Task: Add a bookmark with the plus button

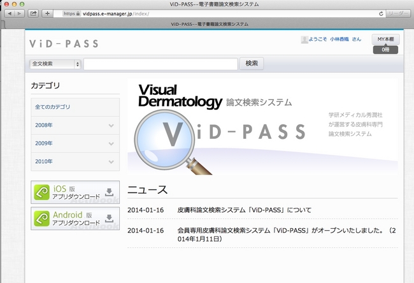Action: [x=48, y=13]
